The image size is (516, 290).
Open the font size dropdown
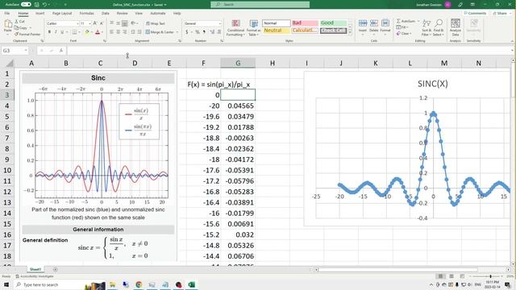[89, 23]
